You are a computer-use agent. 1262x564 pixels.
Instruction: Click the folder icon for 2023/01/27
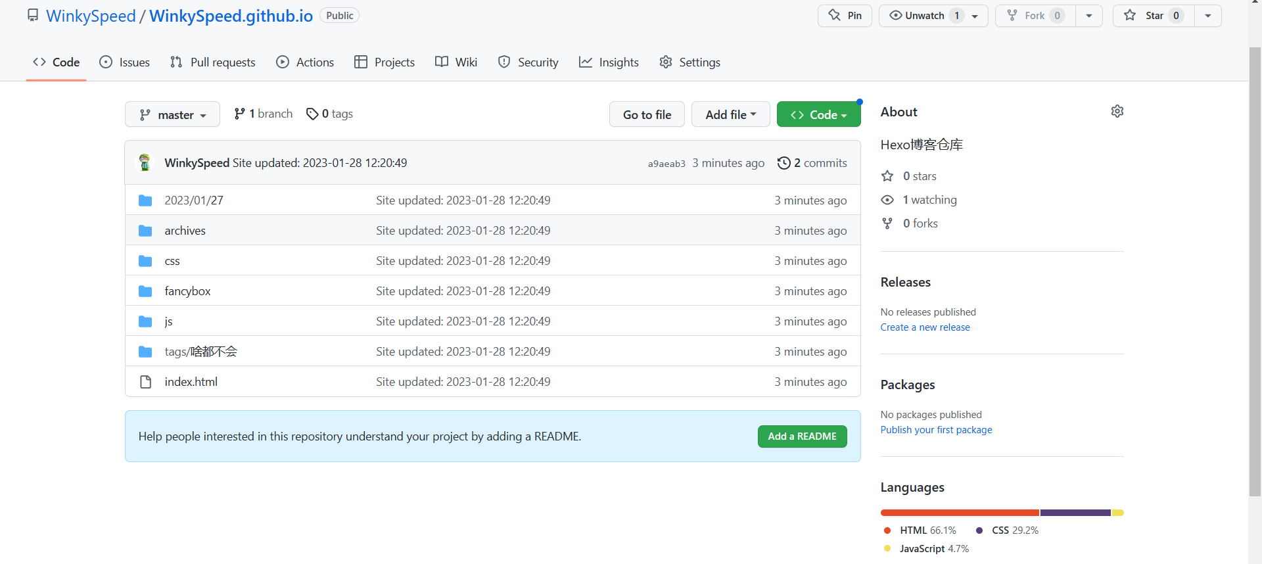coord(145,200)
